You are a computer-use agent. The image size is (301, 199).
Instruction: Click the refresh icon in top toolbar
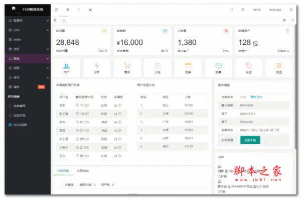coord(79,10)
